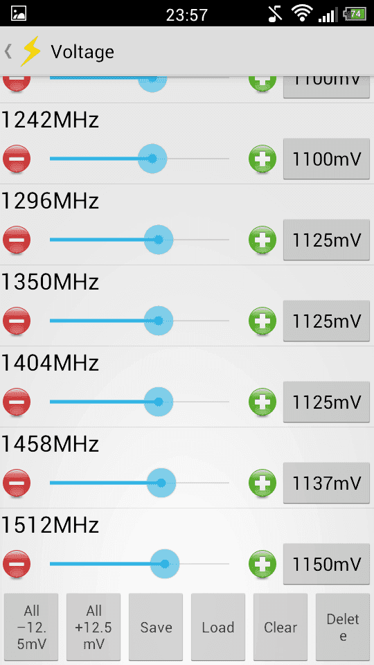Tap the red minus icon for 1512MHz

(x=17, y=564)
